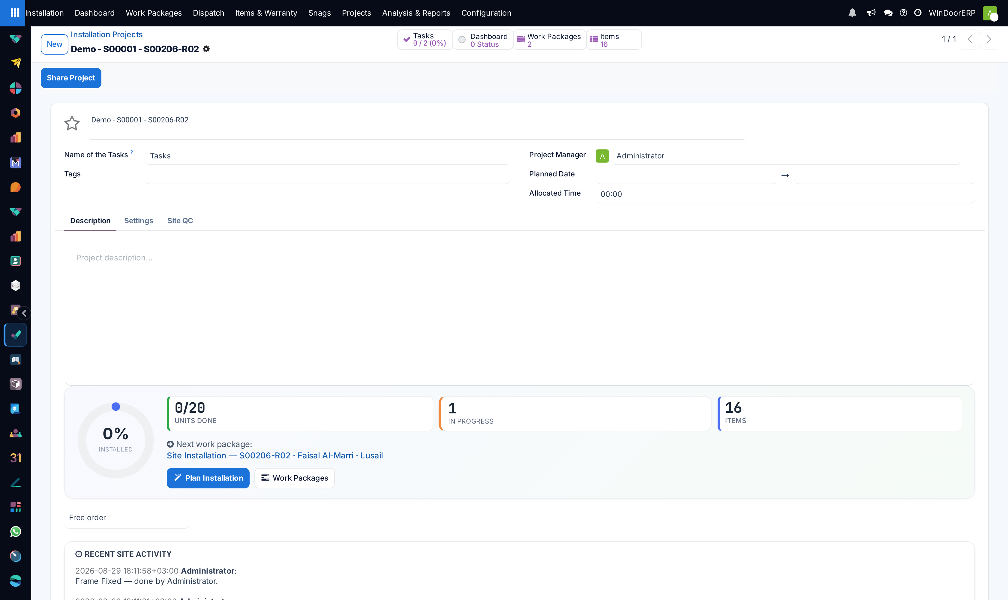Viewport: 1008px width, 600px height.
Task: Open the blue dollar invoice app icon
Action: tap(16, 408)
